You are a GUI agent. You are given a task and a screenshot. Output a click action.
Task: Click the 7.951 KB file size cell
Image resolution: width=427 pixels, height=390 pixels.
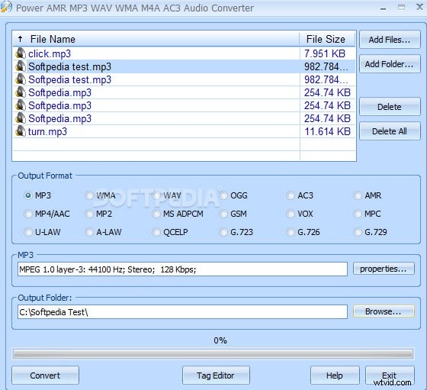tap(325, 53)
